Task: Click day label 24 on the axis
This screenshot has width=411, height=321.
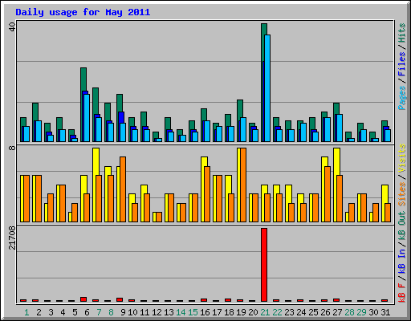Action: (301, 312)
